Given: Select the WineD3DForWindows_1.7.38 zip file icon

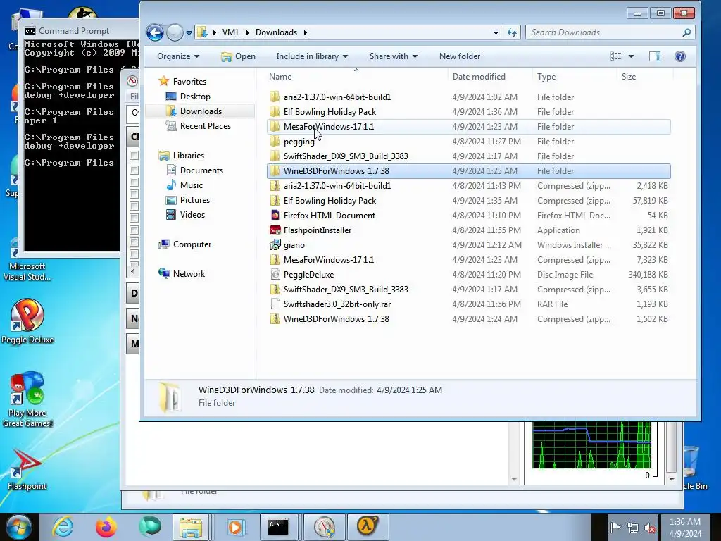Looking at the screenshot, I should click(x=275, y=319).
